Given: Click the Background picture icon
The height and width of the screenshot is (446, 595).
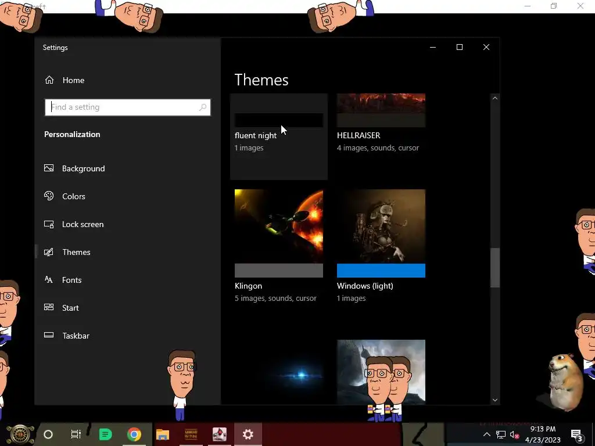Looking at the screenshot, I should pos(49,168).
